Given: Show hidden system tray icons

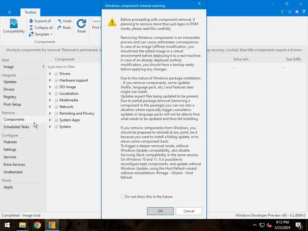Looking at the screenshot, I should coord(254,225).
